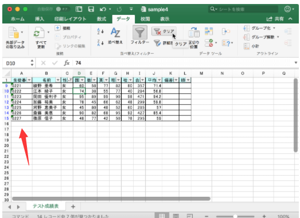The height and width of the screenshot is (218, 300).
Task: Click the Select All corner triangle
Action: coord(7,73)
